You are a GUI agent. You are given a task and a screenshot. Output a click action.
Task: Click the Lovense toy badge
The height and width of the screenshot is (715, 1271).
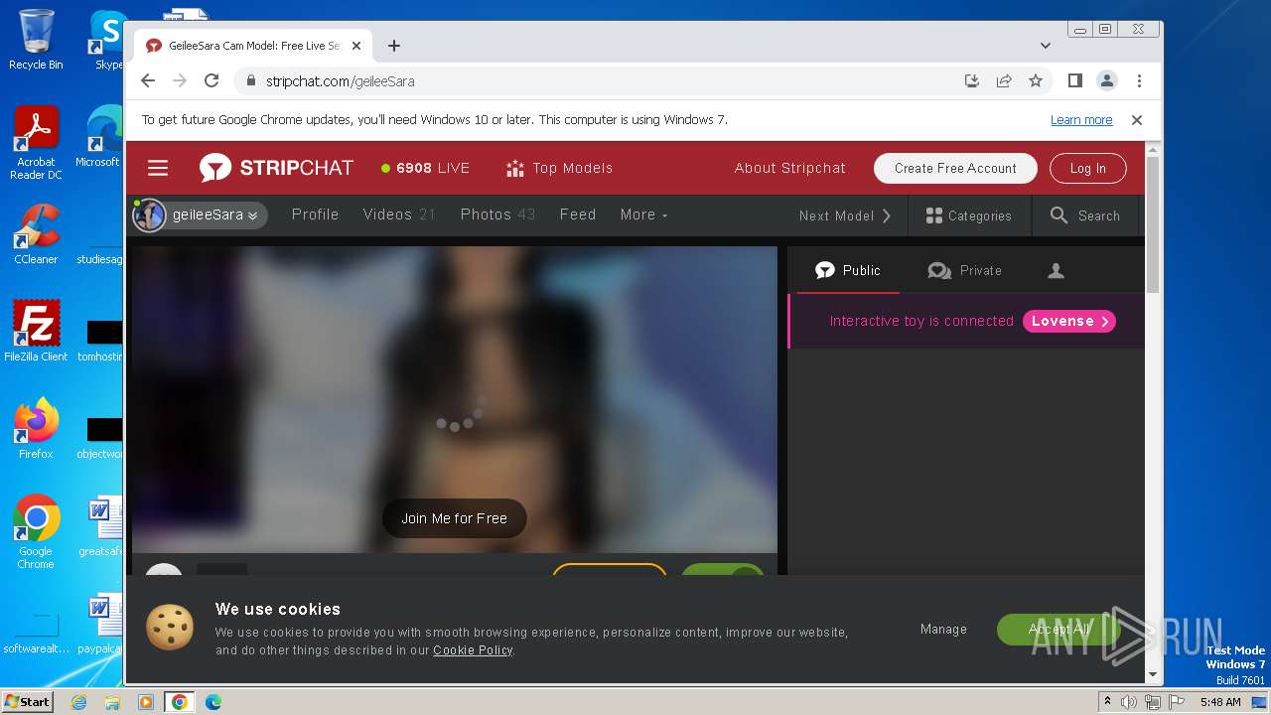(x=1069, y=321)
